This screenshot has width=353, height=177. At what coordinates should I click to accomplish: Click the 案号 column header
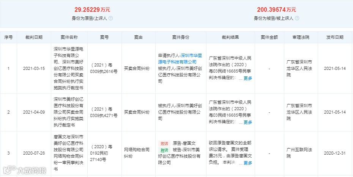point(104,37)
